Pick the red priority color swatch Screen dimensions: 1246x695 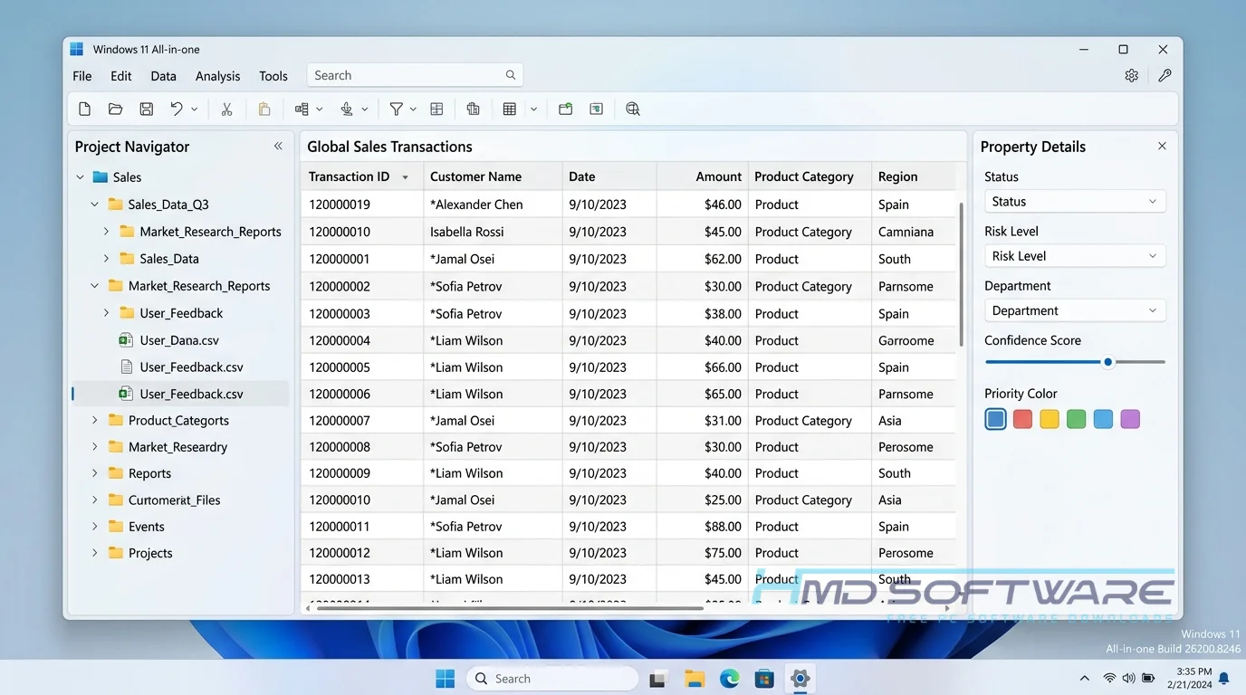[1022, 419]
